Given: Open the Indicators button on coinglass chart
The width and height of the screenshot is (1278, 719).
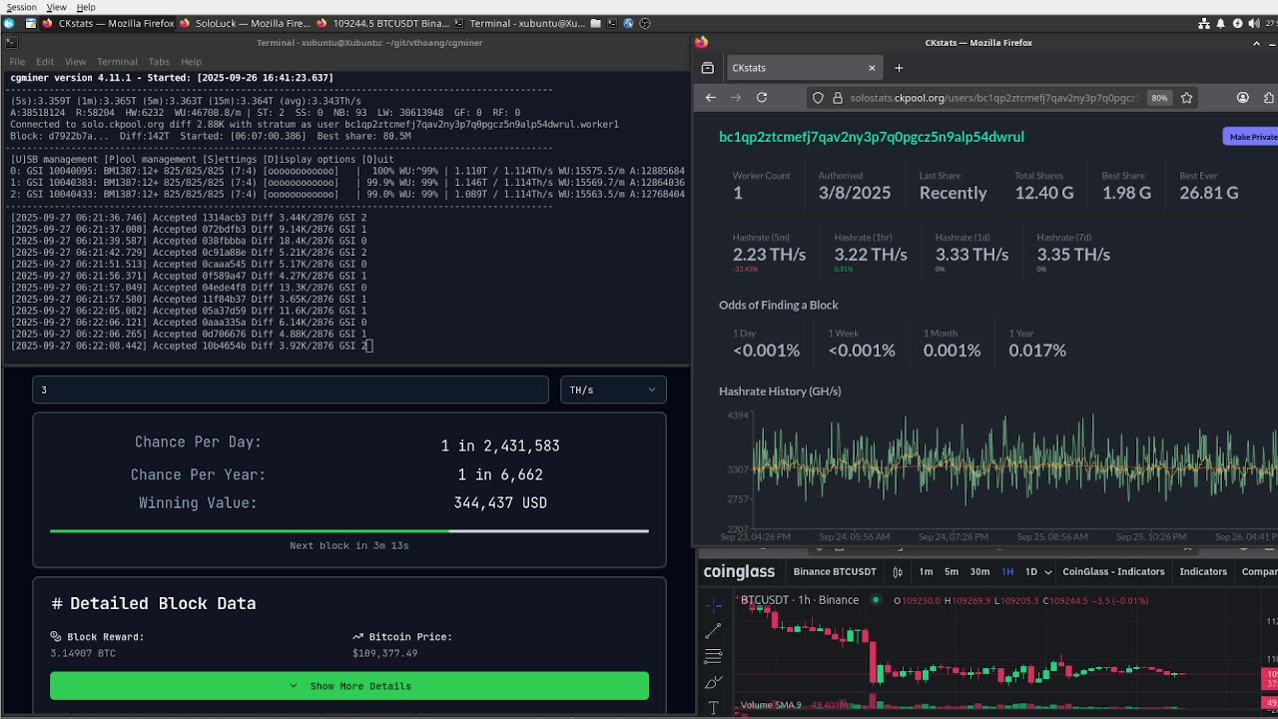Looking at the screenshot, I should (x=1203, y=572).
